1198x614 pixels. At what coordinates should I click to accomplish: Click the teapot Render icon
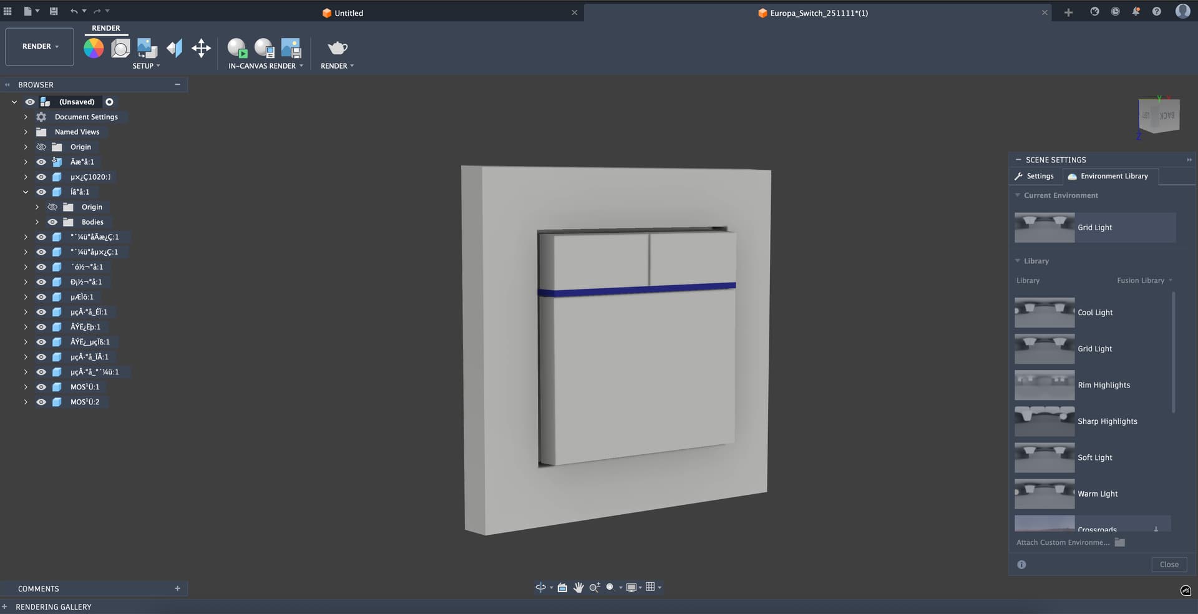tap(337, 48)
